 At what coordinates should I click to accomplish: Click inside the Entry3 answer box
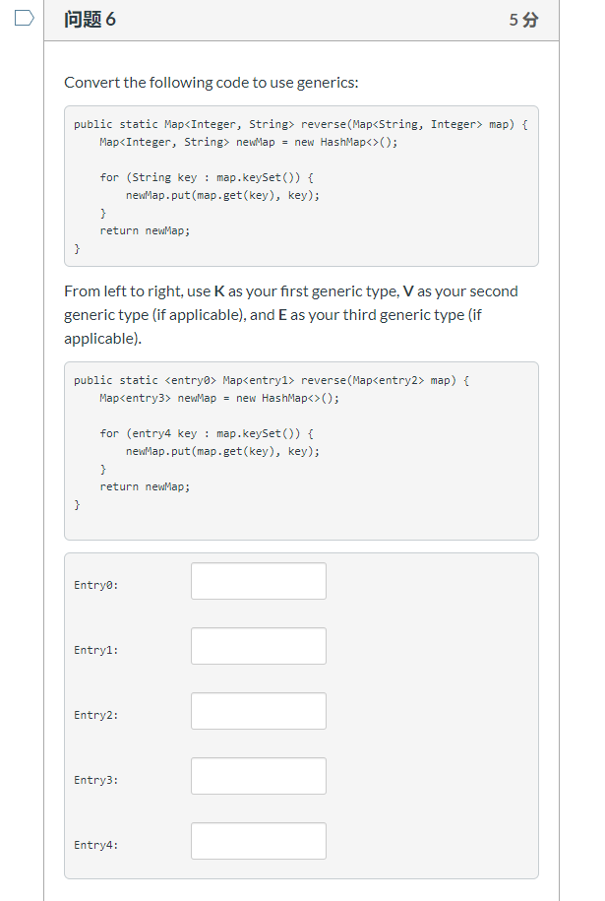click(x=258, y=776)
